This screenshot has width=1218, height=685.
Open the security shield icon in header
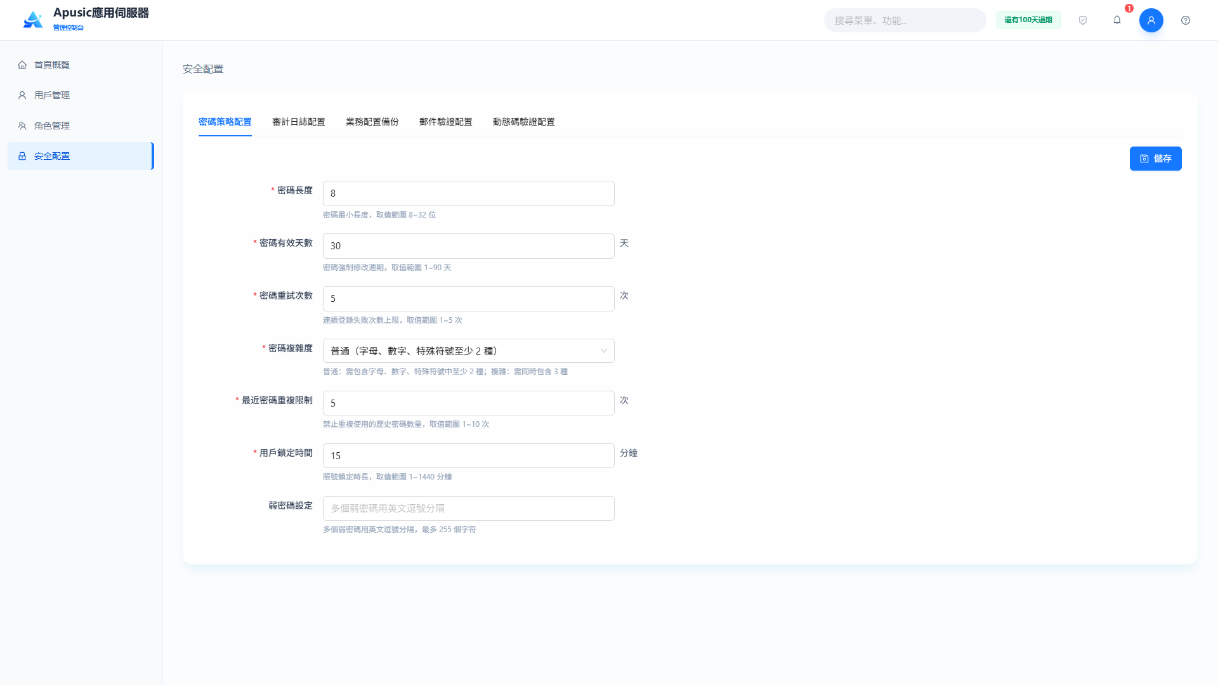(1083, 20)
